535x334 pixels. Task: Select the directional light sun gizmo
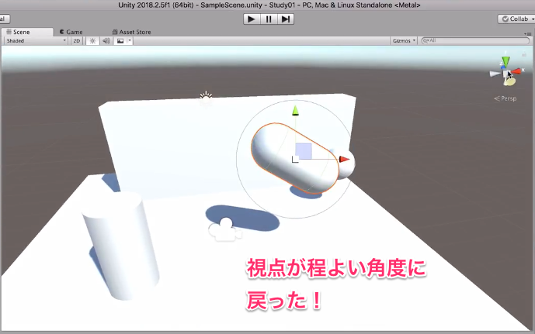206,98
